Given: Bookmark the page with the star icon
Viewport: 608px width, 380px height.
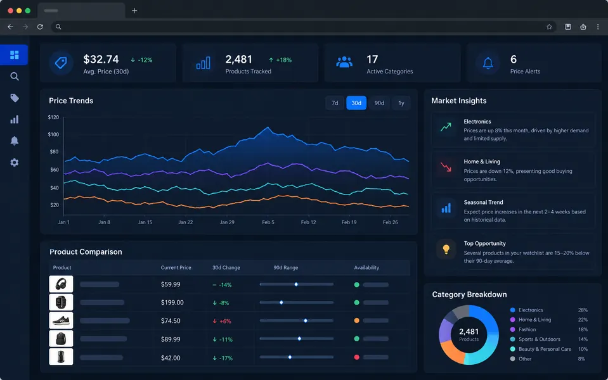Looking at the screenshot, I should click(x=549, y=27).
